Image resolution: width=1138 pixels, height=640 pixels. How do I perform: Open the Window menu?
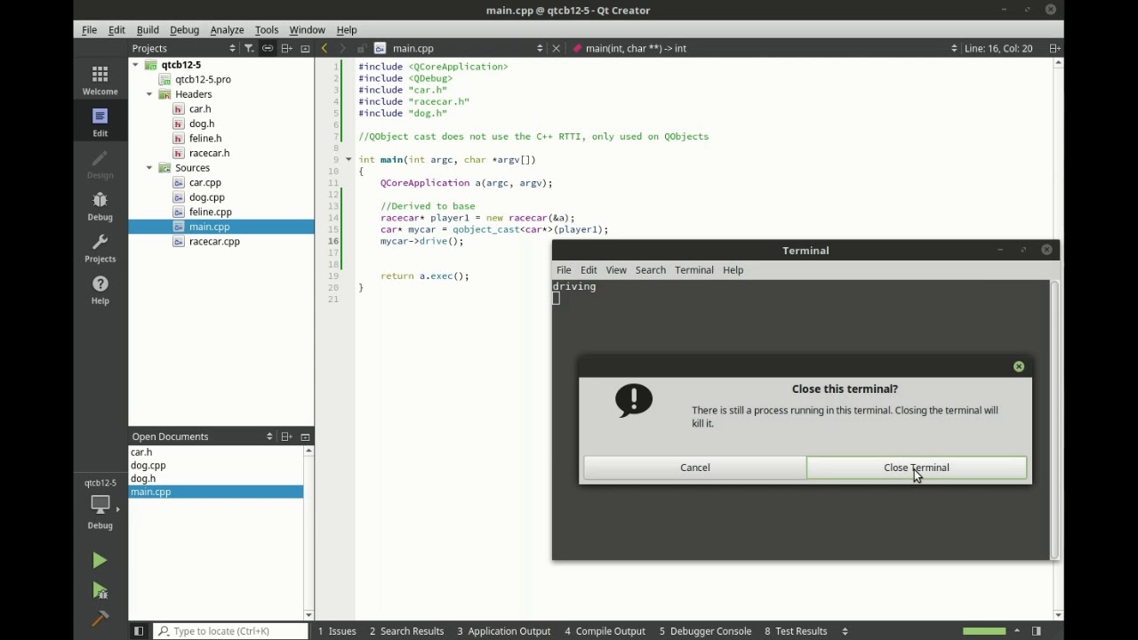(x=307, y=29)
